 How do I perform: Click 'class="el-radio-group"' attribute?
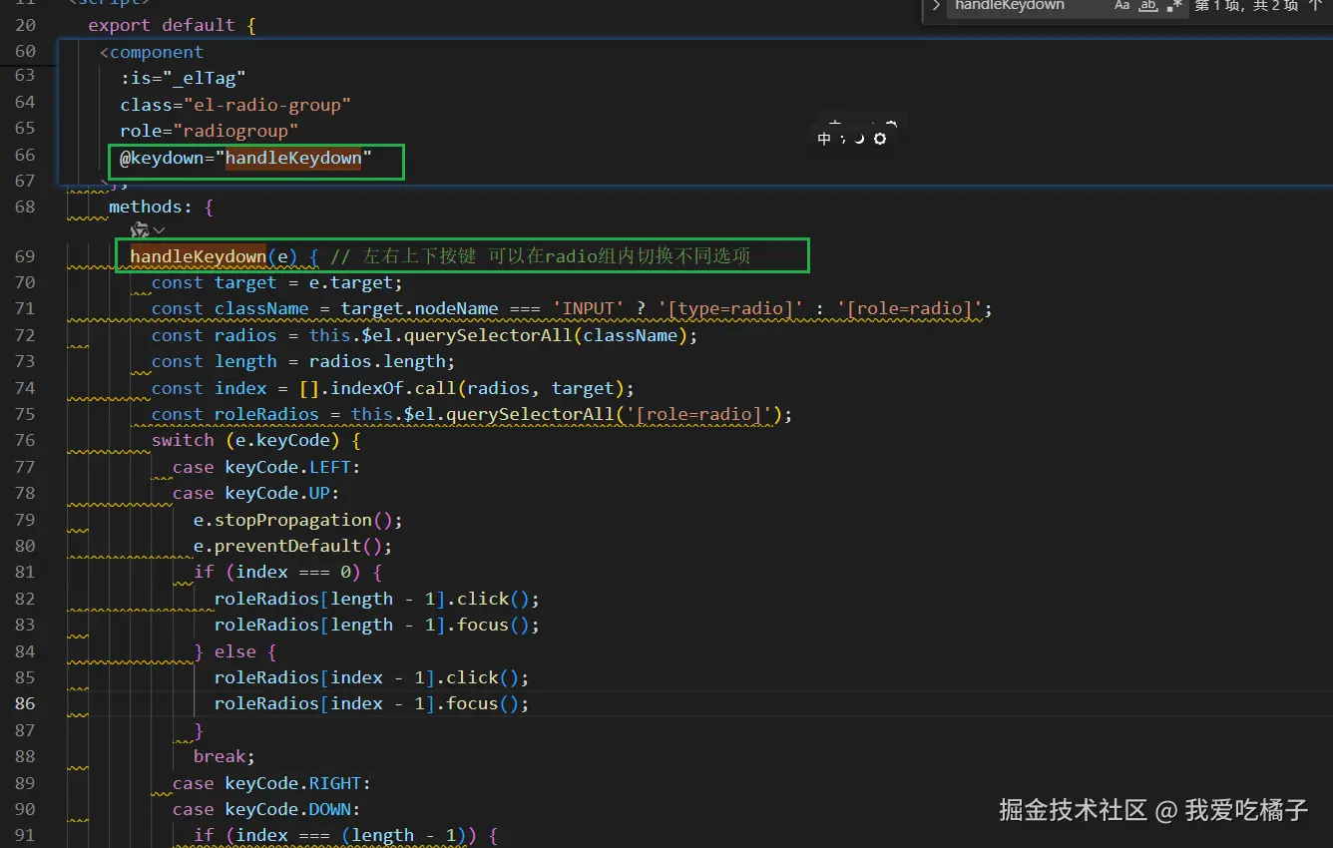(235, 105)
